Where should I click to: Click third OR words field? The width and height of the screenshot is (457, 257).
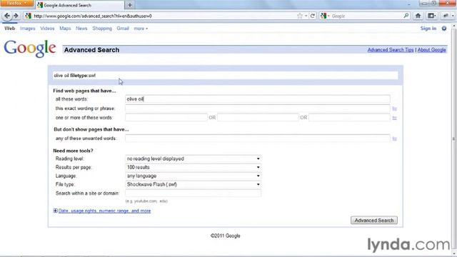[x=349, y=117]
